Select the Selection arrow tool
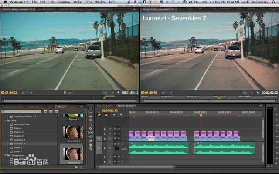This screenshot has height=174, width=279. (91, 108)
